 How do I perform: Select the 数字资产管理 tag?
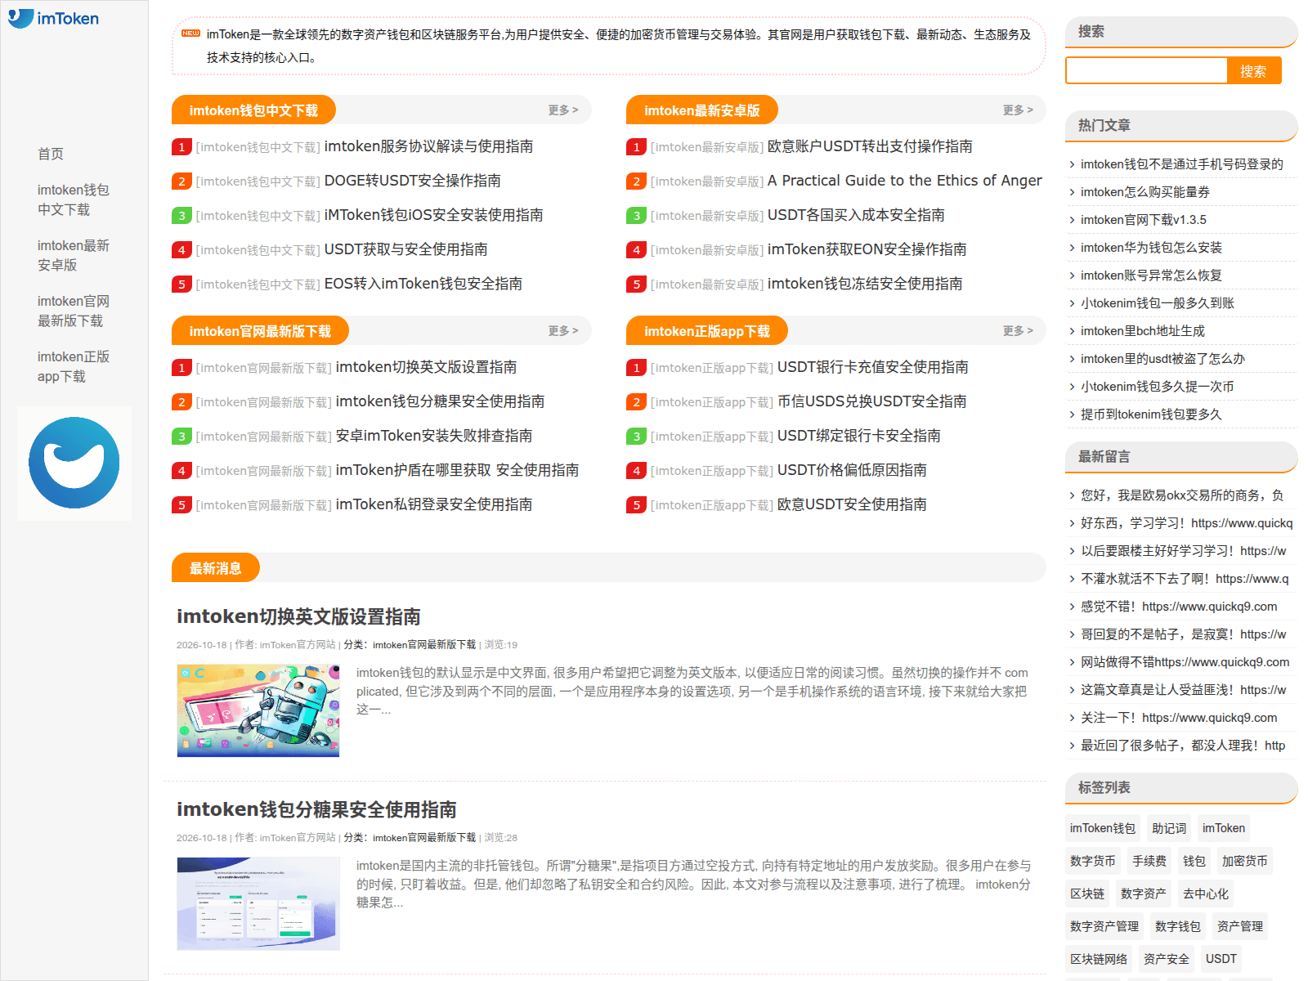coord(1104,926)
